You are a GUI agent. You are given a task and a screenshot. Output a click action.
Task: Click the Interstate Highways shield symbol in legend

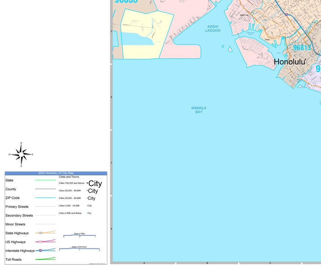point(41,250)
